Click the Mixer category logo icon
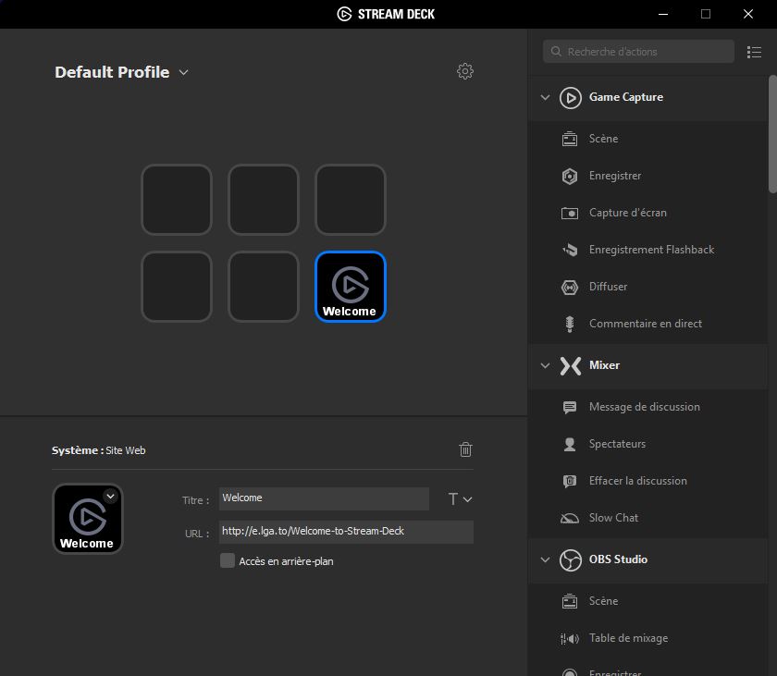The image size is (777, 676). [x=571, y=366]
